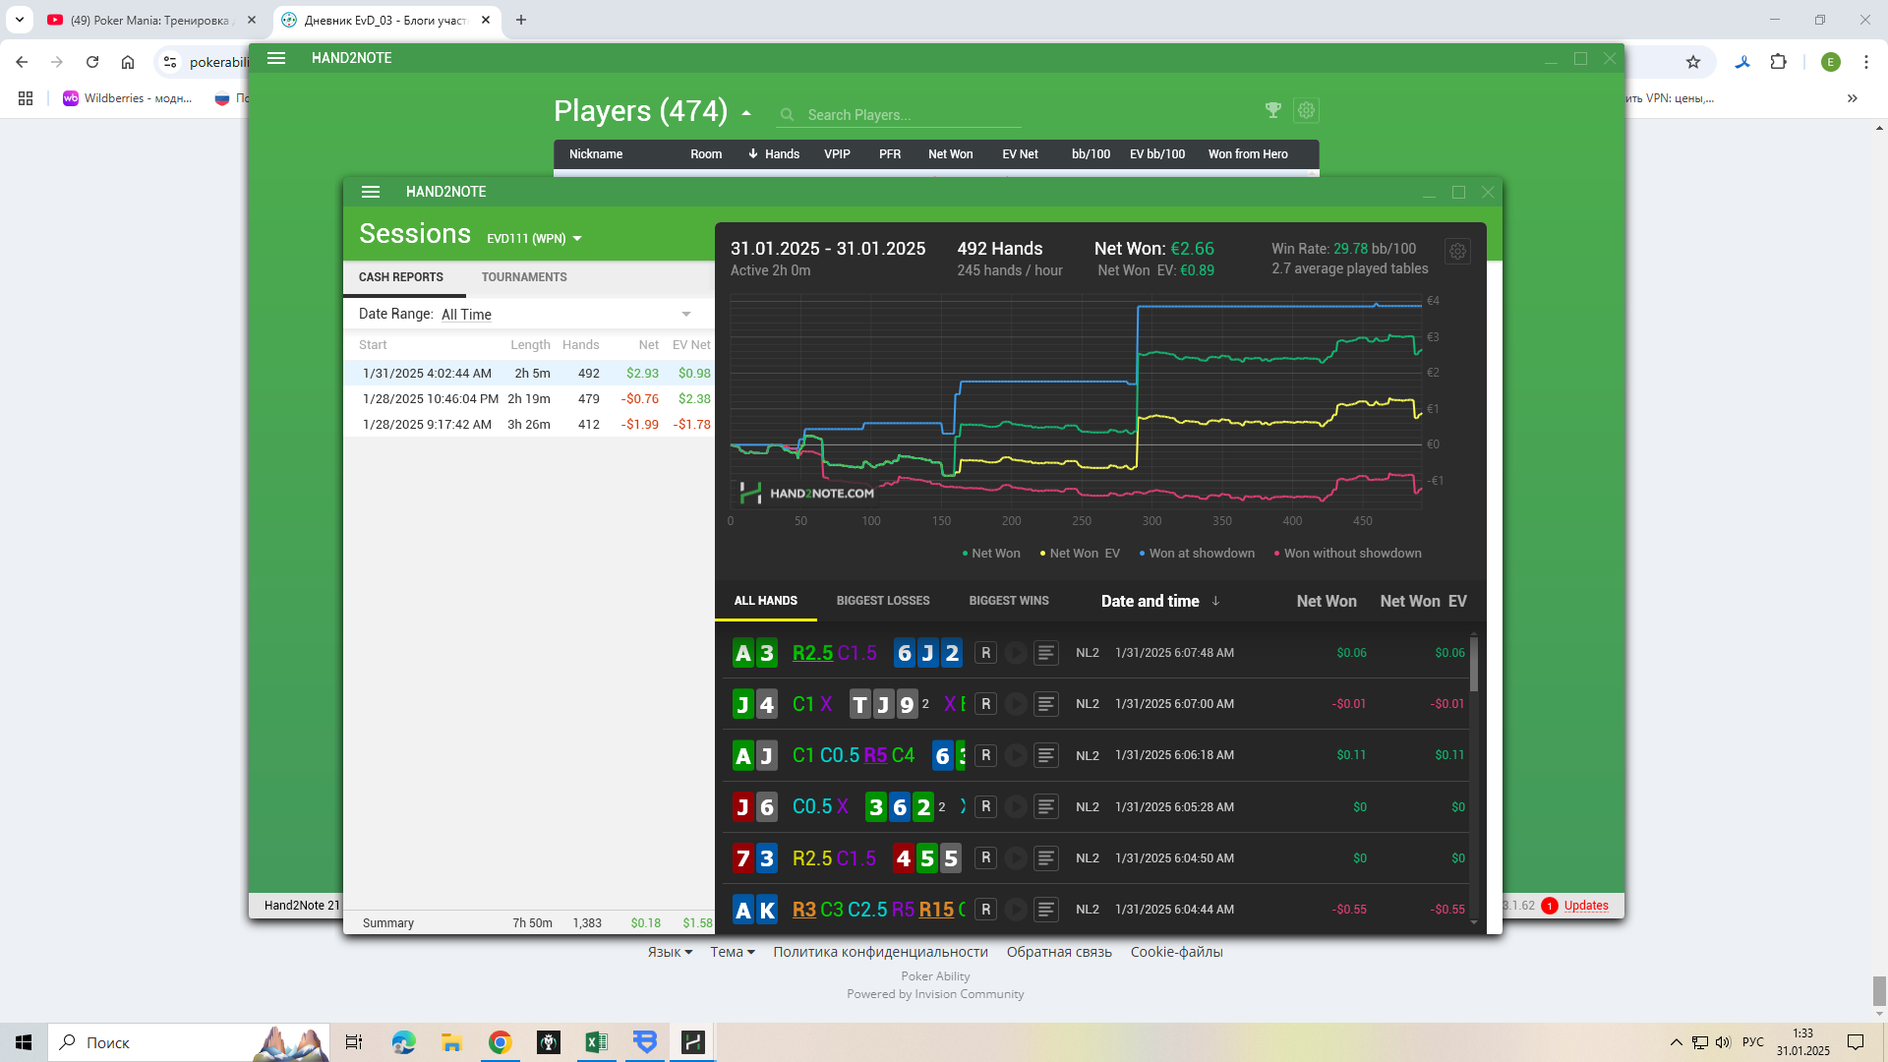Select session 1/28/2025 10:46:04 PM
The image size is (1888, 1062).
(529, 399)
